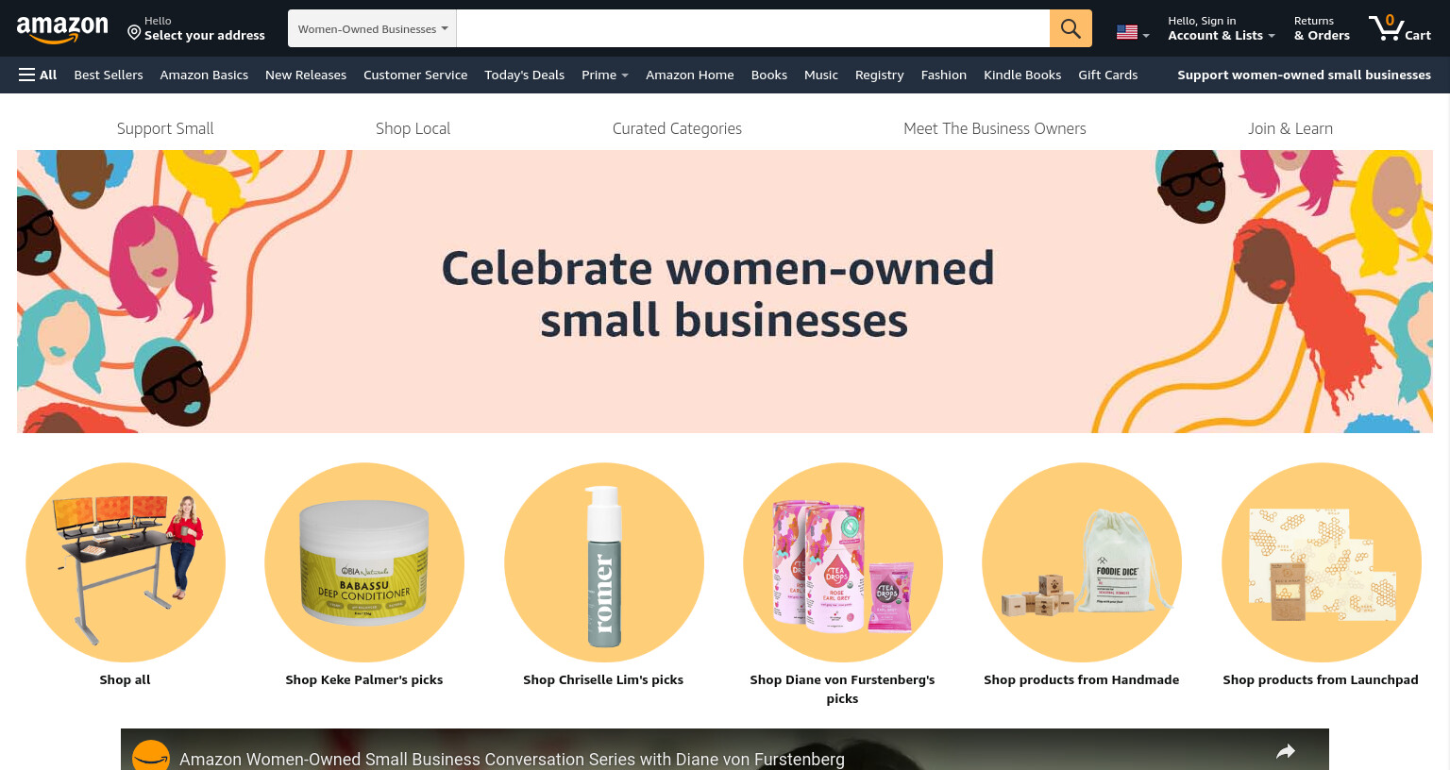Click the orange search magnifier button
The height and width of the screenshot is (770, 1450).
1071,28
